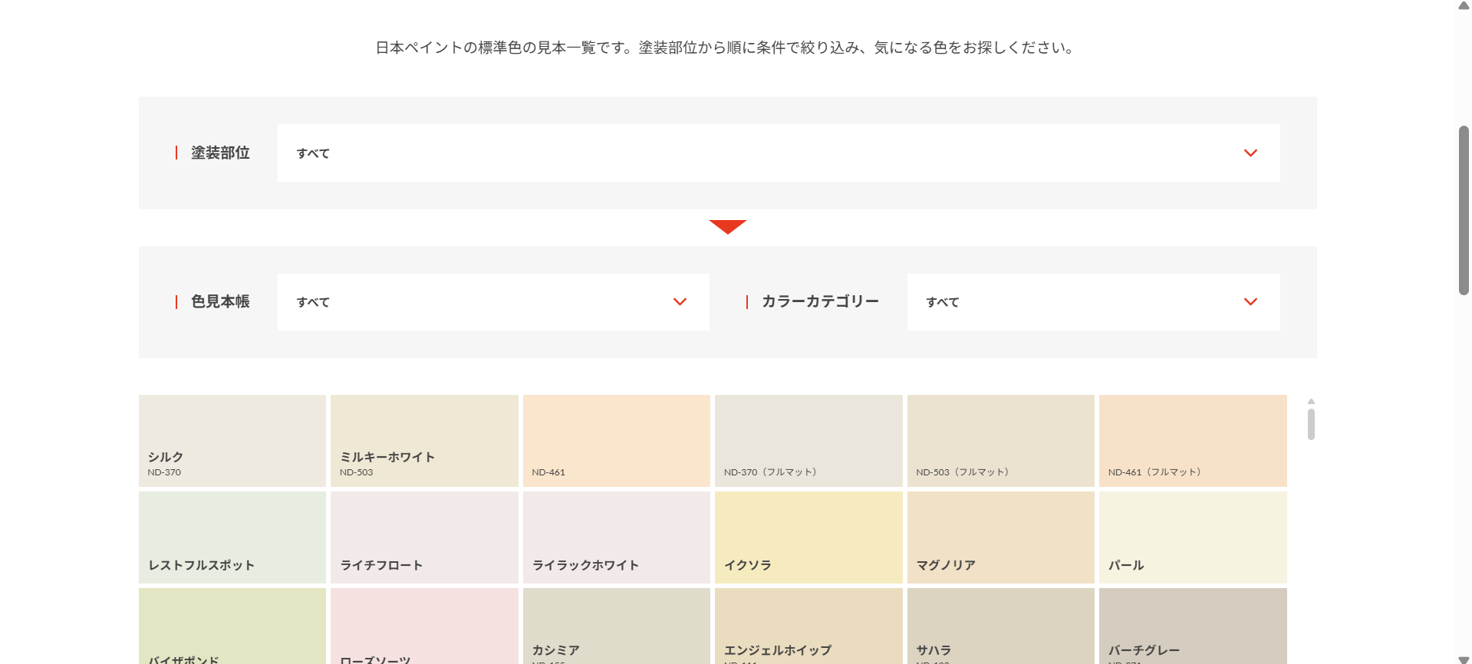Pick the エンジェルホイップ swatch
This screenshot has width=1472, height=664.
click(808, 626)
